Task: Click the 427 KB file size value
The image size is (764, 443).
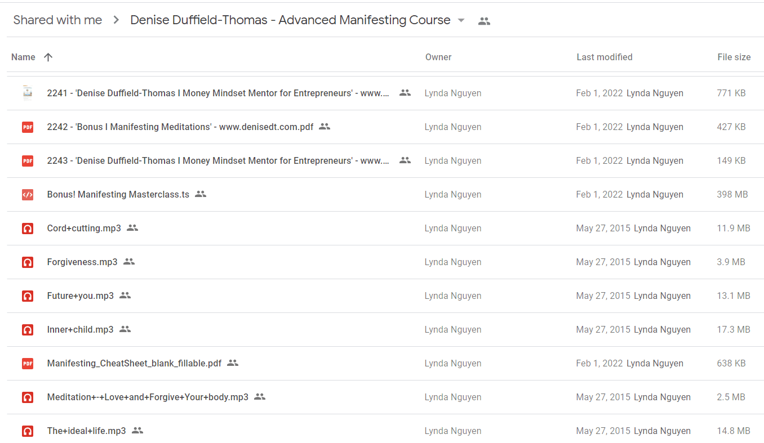Action: tap(731, 127)
